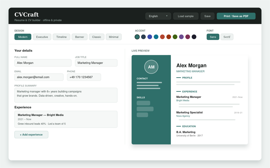Image resolution: width=270 pixels, height=168 pixels.
Task: Select the Classic design
Action: pyautogui.click(x=96, y=37)
